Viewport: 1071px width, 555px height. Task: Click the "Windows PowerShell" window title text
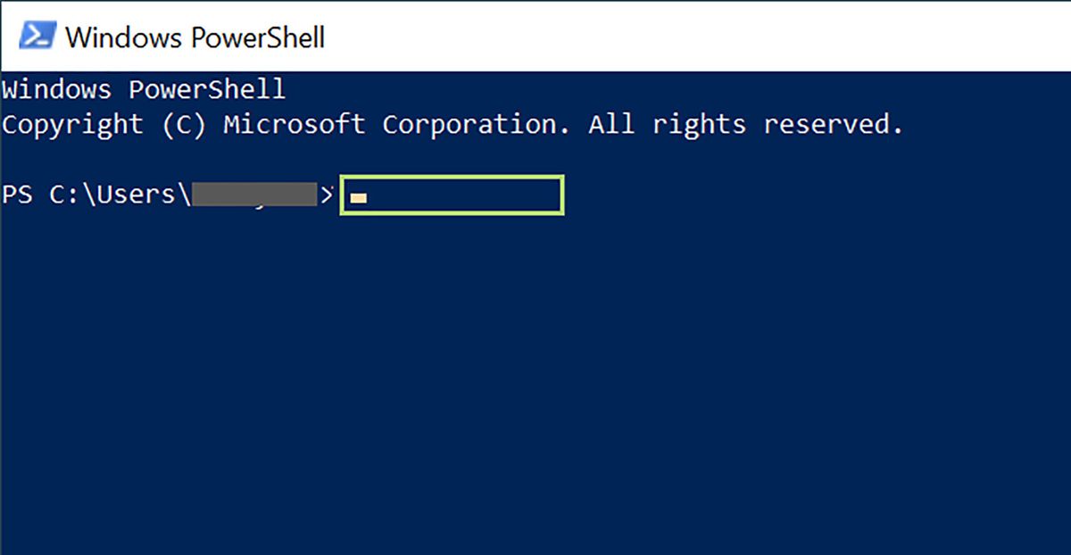195,37
